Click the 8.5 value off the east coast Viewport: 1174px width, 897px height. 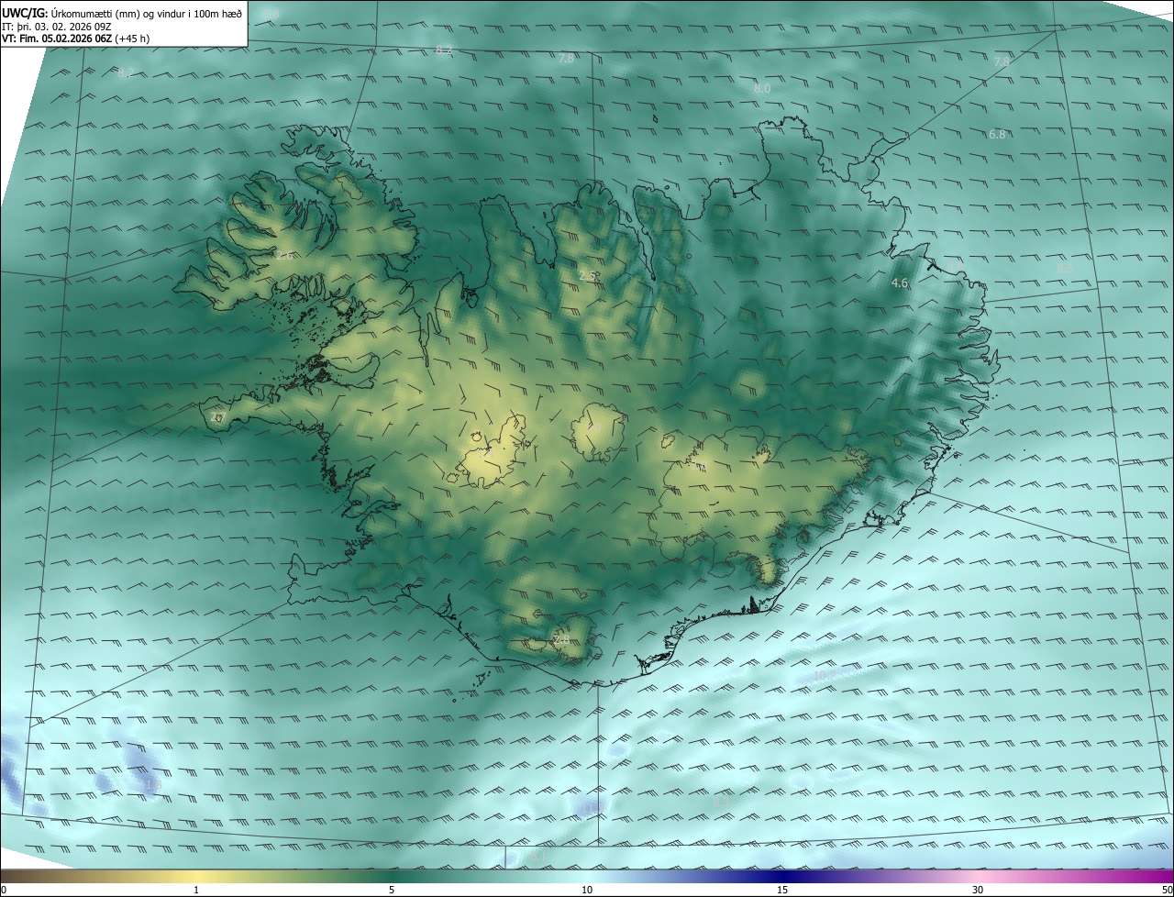(x=1064, y=268)
